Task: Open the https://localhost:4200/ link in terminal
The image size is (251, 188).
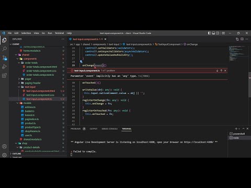Action: [199, 142]
